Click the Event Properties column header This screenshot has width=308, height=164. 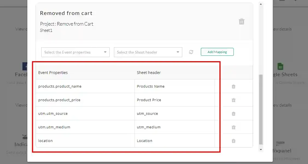pos(53,73)
